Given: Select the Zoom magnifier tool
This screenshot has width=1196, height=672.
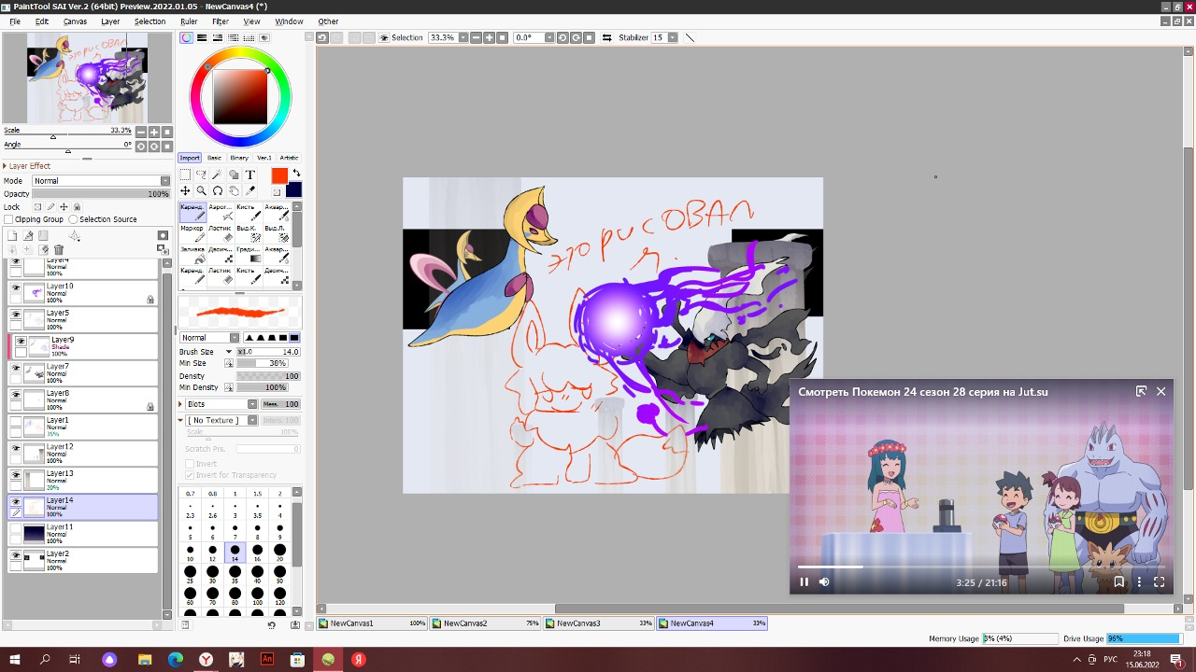Looking at the screenshot, I should point(201,190).
